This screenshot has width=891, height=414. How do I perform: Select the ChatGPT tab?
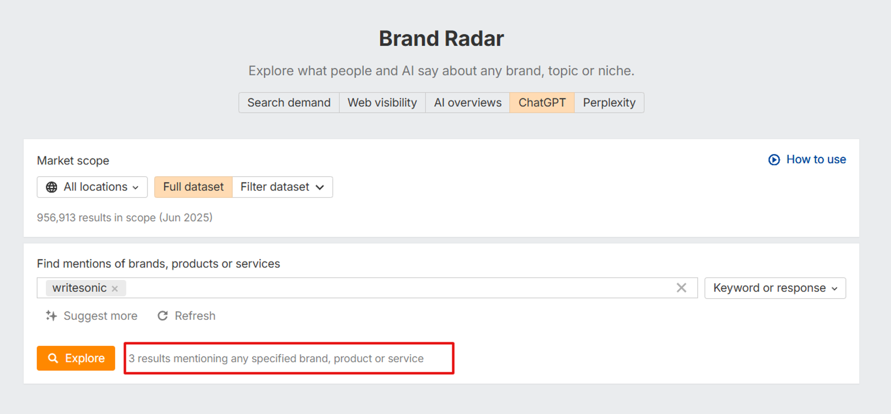pos(542,102)
